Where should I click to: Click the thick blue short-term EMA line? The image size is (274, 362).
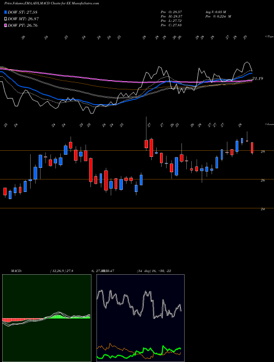point(42,93)
